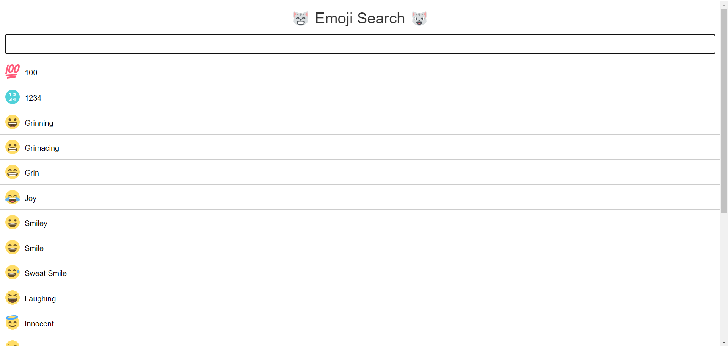This screenshot has height=346, width=728.
Task: Click the cat emoji right of the title
Action: coord(419,18)
